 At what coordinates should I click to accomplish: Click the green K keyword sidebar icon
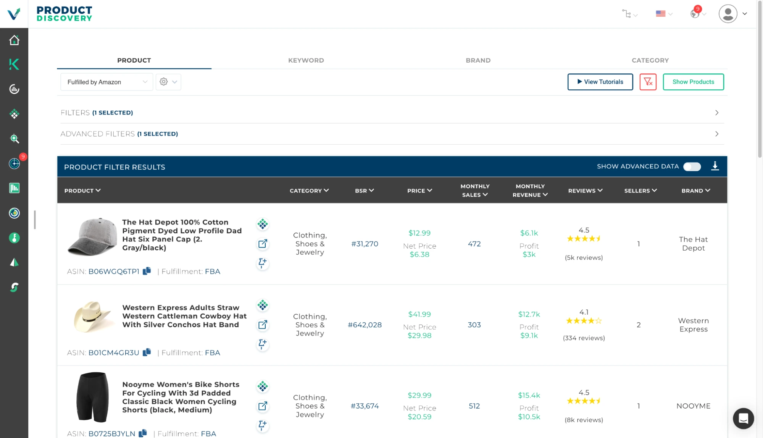click(x=14, y=65)
